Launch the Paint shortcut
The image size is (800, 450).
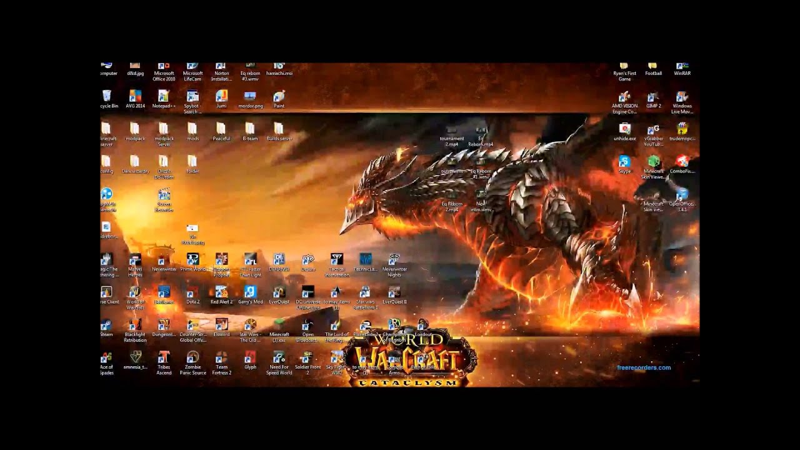click(x=279, y=99)
